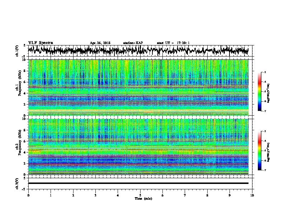Screen dimensions: 284x219
Task: Click the ch.2 frequency tick label "8"
Action: 25,130
